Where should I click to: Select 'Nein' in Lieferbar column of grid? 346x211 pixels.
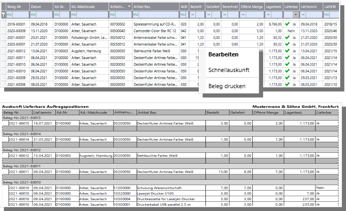[x=291, y=31]
